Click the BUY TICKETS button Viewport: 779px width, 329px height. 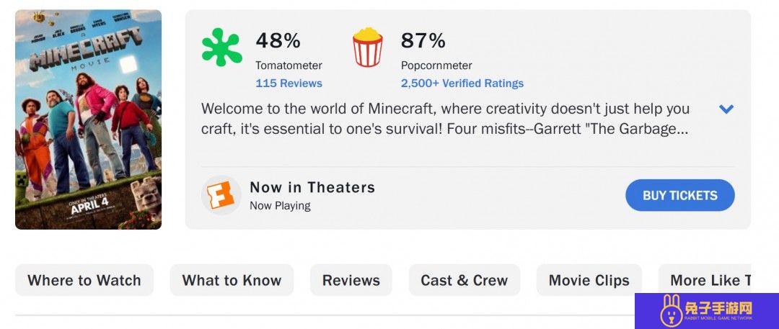pyautogui.click(x=679, y=195)
